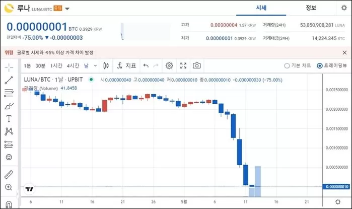
Task: Expand the LUNA/BTC market selector dropdown
Action: (68, 9)
